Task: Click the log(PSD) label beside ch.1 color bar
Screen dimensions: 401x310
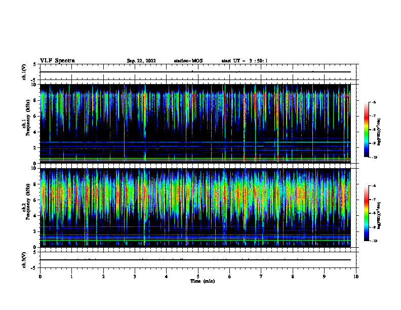Action: [379, 132]
